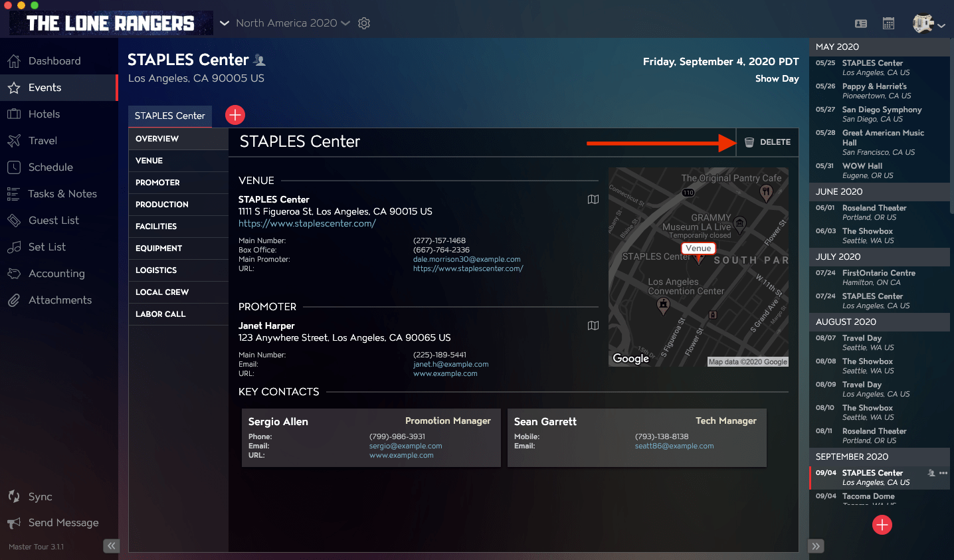This screenshot has height=560, width=954.
Task: Click the Venue marker on the map
Action: coord(698,248)
